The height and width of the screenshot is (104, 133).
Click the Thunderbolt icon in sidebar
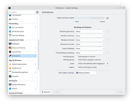click(10, 15)
